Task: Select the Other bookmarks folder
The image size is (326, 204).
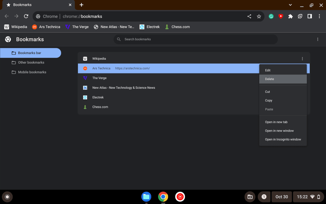Action: [31, 62]
